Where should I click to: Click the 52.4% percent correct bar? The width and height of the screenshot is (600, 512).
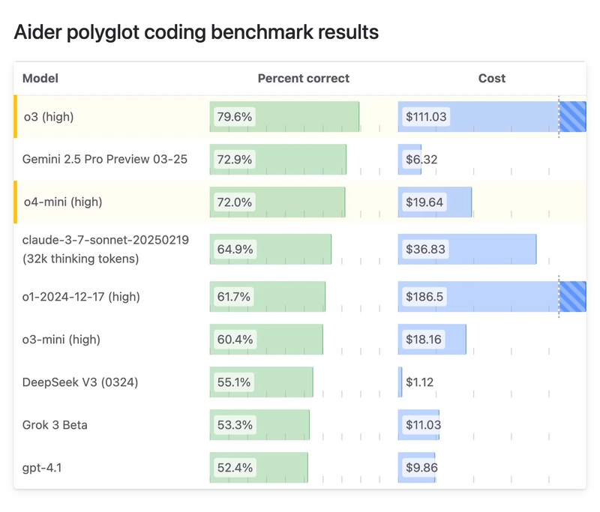(259, 468)
